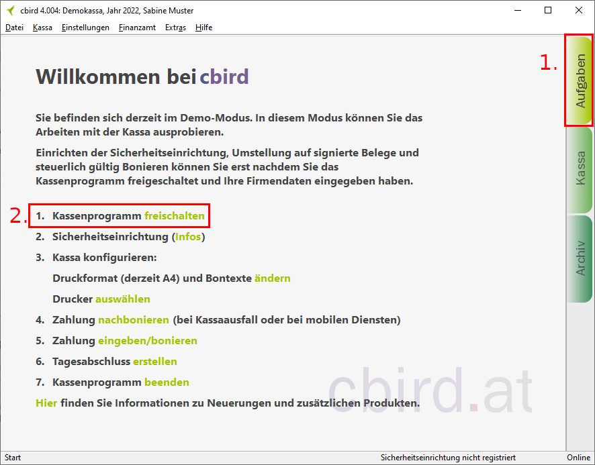Open the Hilfe menu
Image resolution: width=595 pixels, height=465 pixels.
coord(203,28)
